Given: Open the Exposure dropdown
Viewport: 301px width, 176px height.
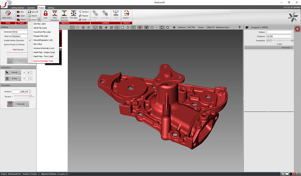Looking at the screenshot, I should point(292,36).
